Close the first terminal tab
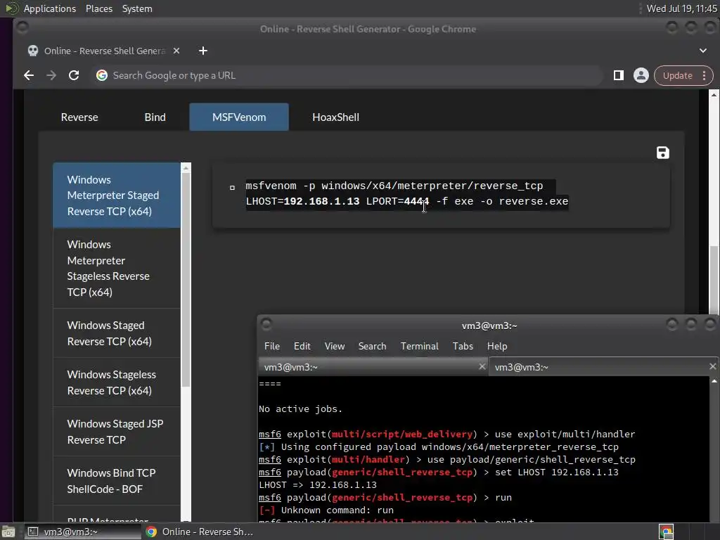Viewport: 720px width, 540px height. [x=482, y=366]
